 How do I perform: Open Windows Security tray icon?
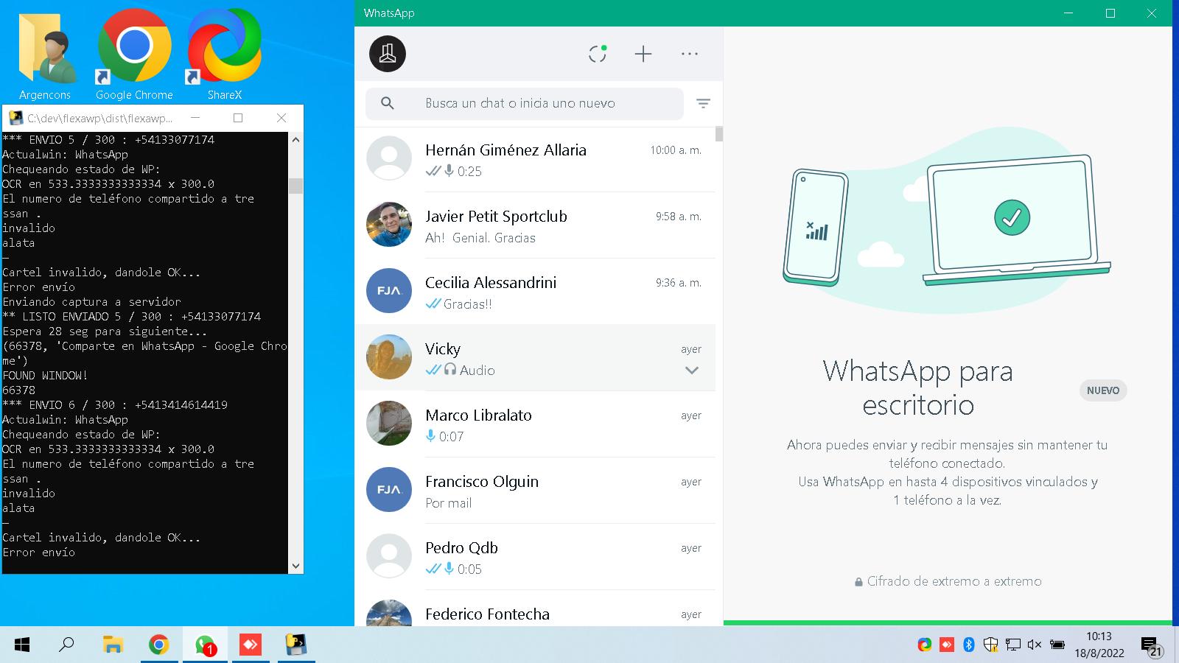click(991, 645)
